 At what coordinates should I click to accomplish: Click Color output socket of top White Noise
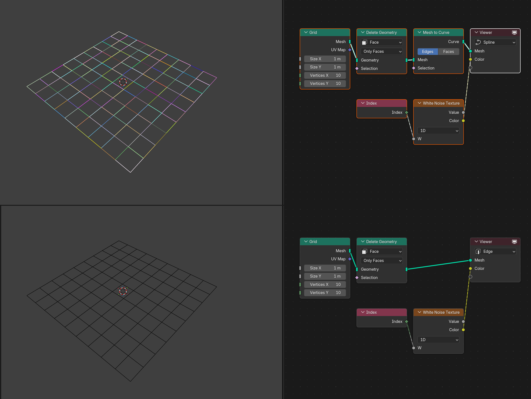[x=463, y=121]
